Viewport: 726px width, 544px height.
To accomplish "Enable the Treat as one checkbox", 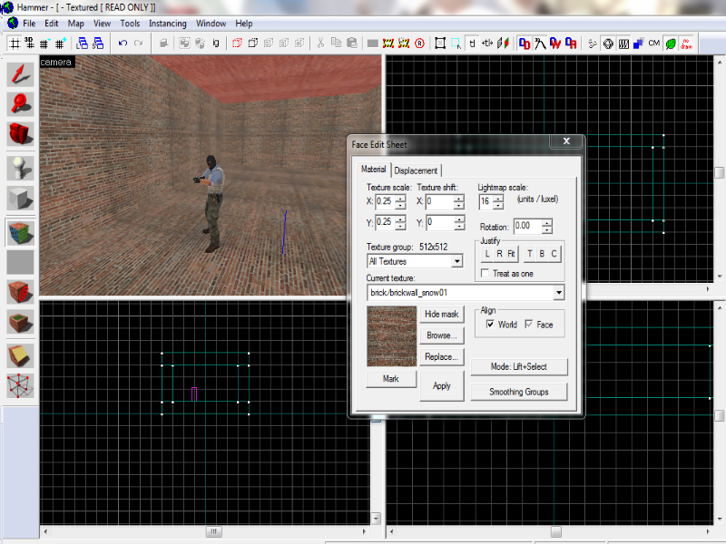I will (x=486, y=274).
